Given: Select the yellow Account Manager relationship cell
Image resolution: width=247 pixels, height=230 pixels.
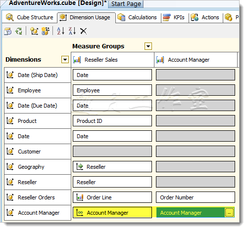Looking at the screenshot, I should pos(112,213).
